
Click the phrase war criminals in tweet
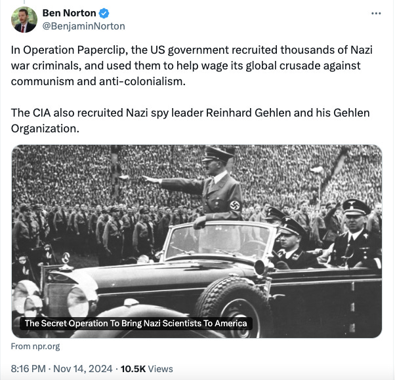(45, 66)
